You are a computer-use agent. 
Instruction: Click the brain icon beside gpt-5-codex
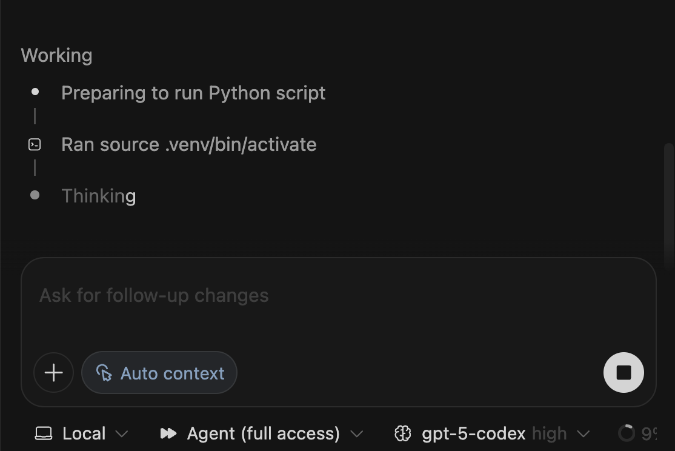click(x=403, y=433)
